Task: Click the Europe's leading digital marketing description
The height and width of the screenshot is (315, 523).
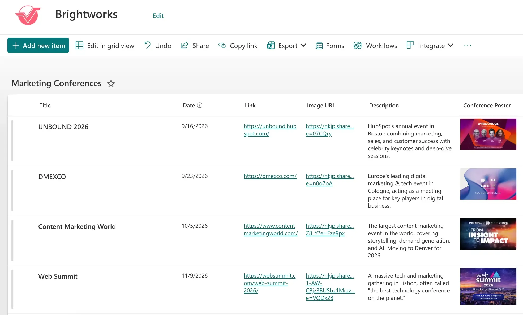Action: pos(405,191)
